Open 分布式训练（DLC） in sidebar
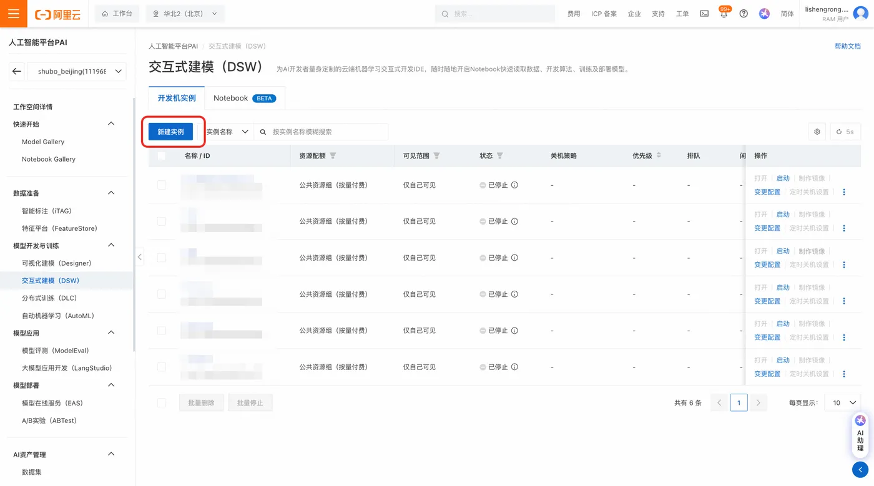 [49, 298]
